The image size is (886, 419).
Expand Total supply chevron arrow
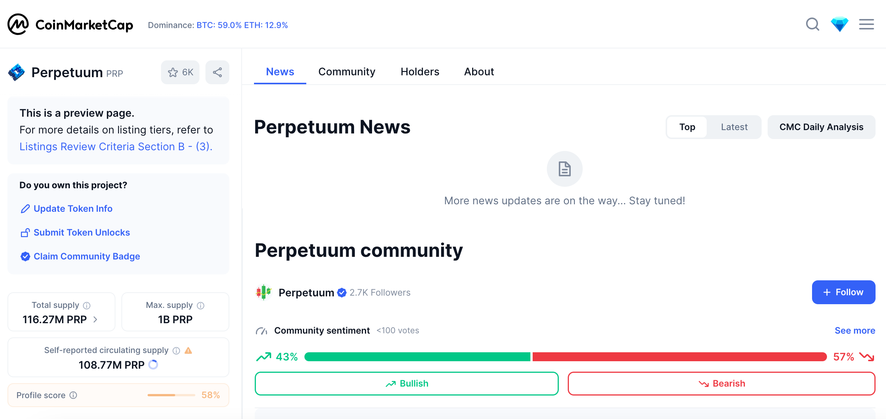click(95, 319)
